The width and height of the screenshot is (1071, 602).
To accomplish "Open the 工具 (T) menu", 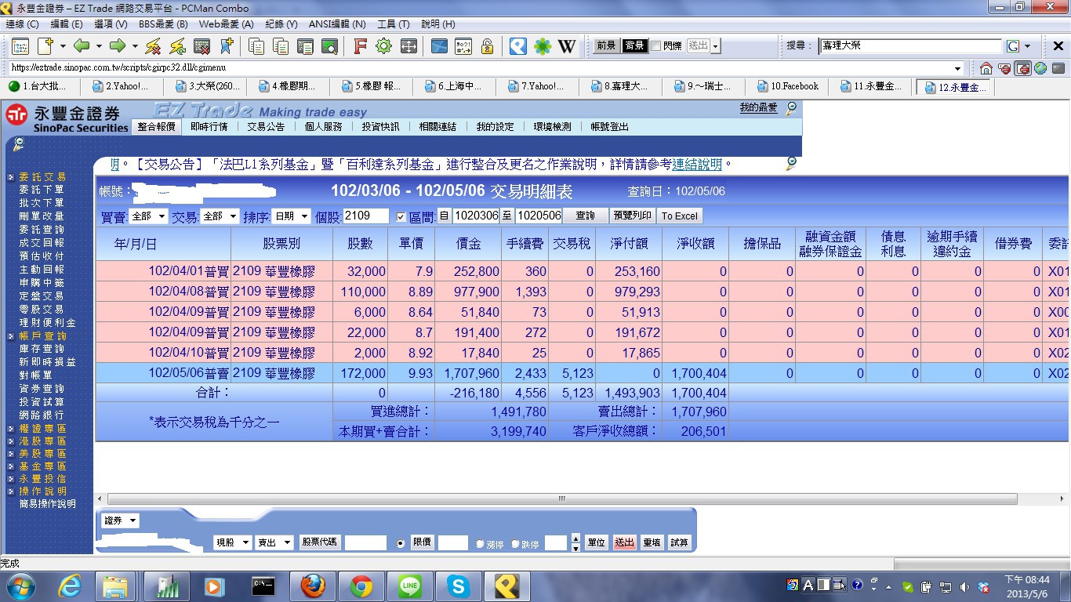I will (393, 24).
